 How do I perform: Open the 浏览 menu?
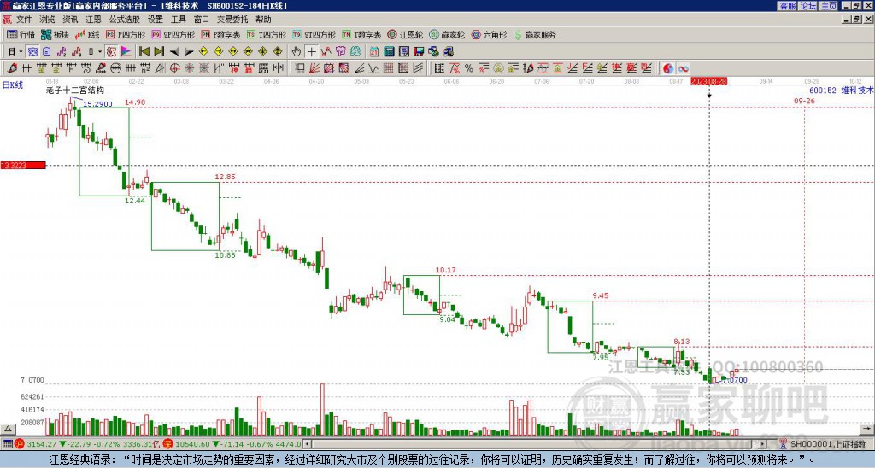tap(48, 20)
